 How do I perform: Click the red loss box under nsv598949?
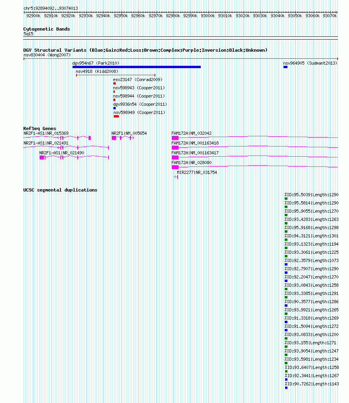[x=116, y=116]
